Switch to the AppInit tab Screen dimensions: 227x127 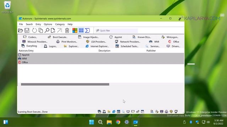pos(116,37)
